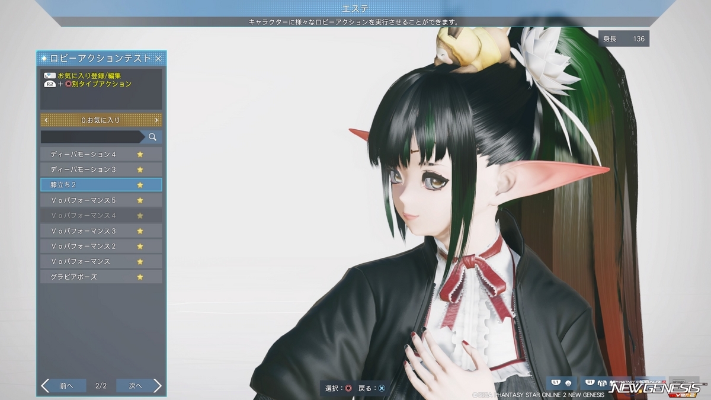Toggle favorite star on Voパフォーマンス row
The image size is (711, 400).
pyautogui.click(x=140, y=261)
